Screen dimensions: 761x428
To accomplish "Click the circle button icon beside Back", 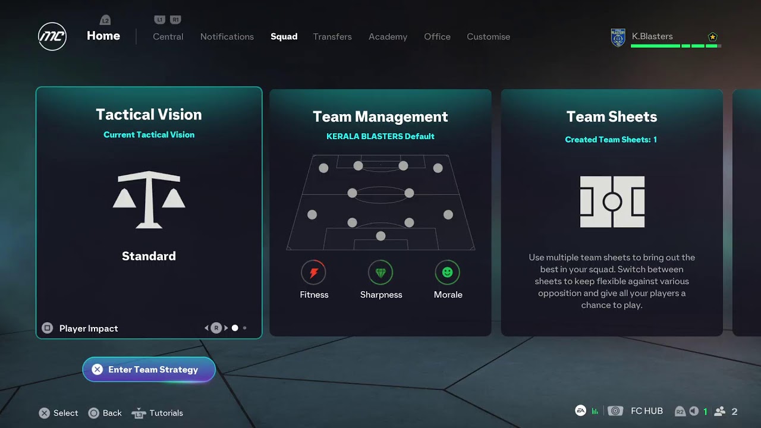I will [93, 413].
